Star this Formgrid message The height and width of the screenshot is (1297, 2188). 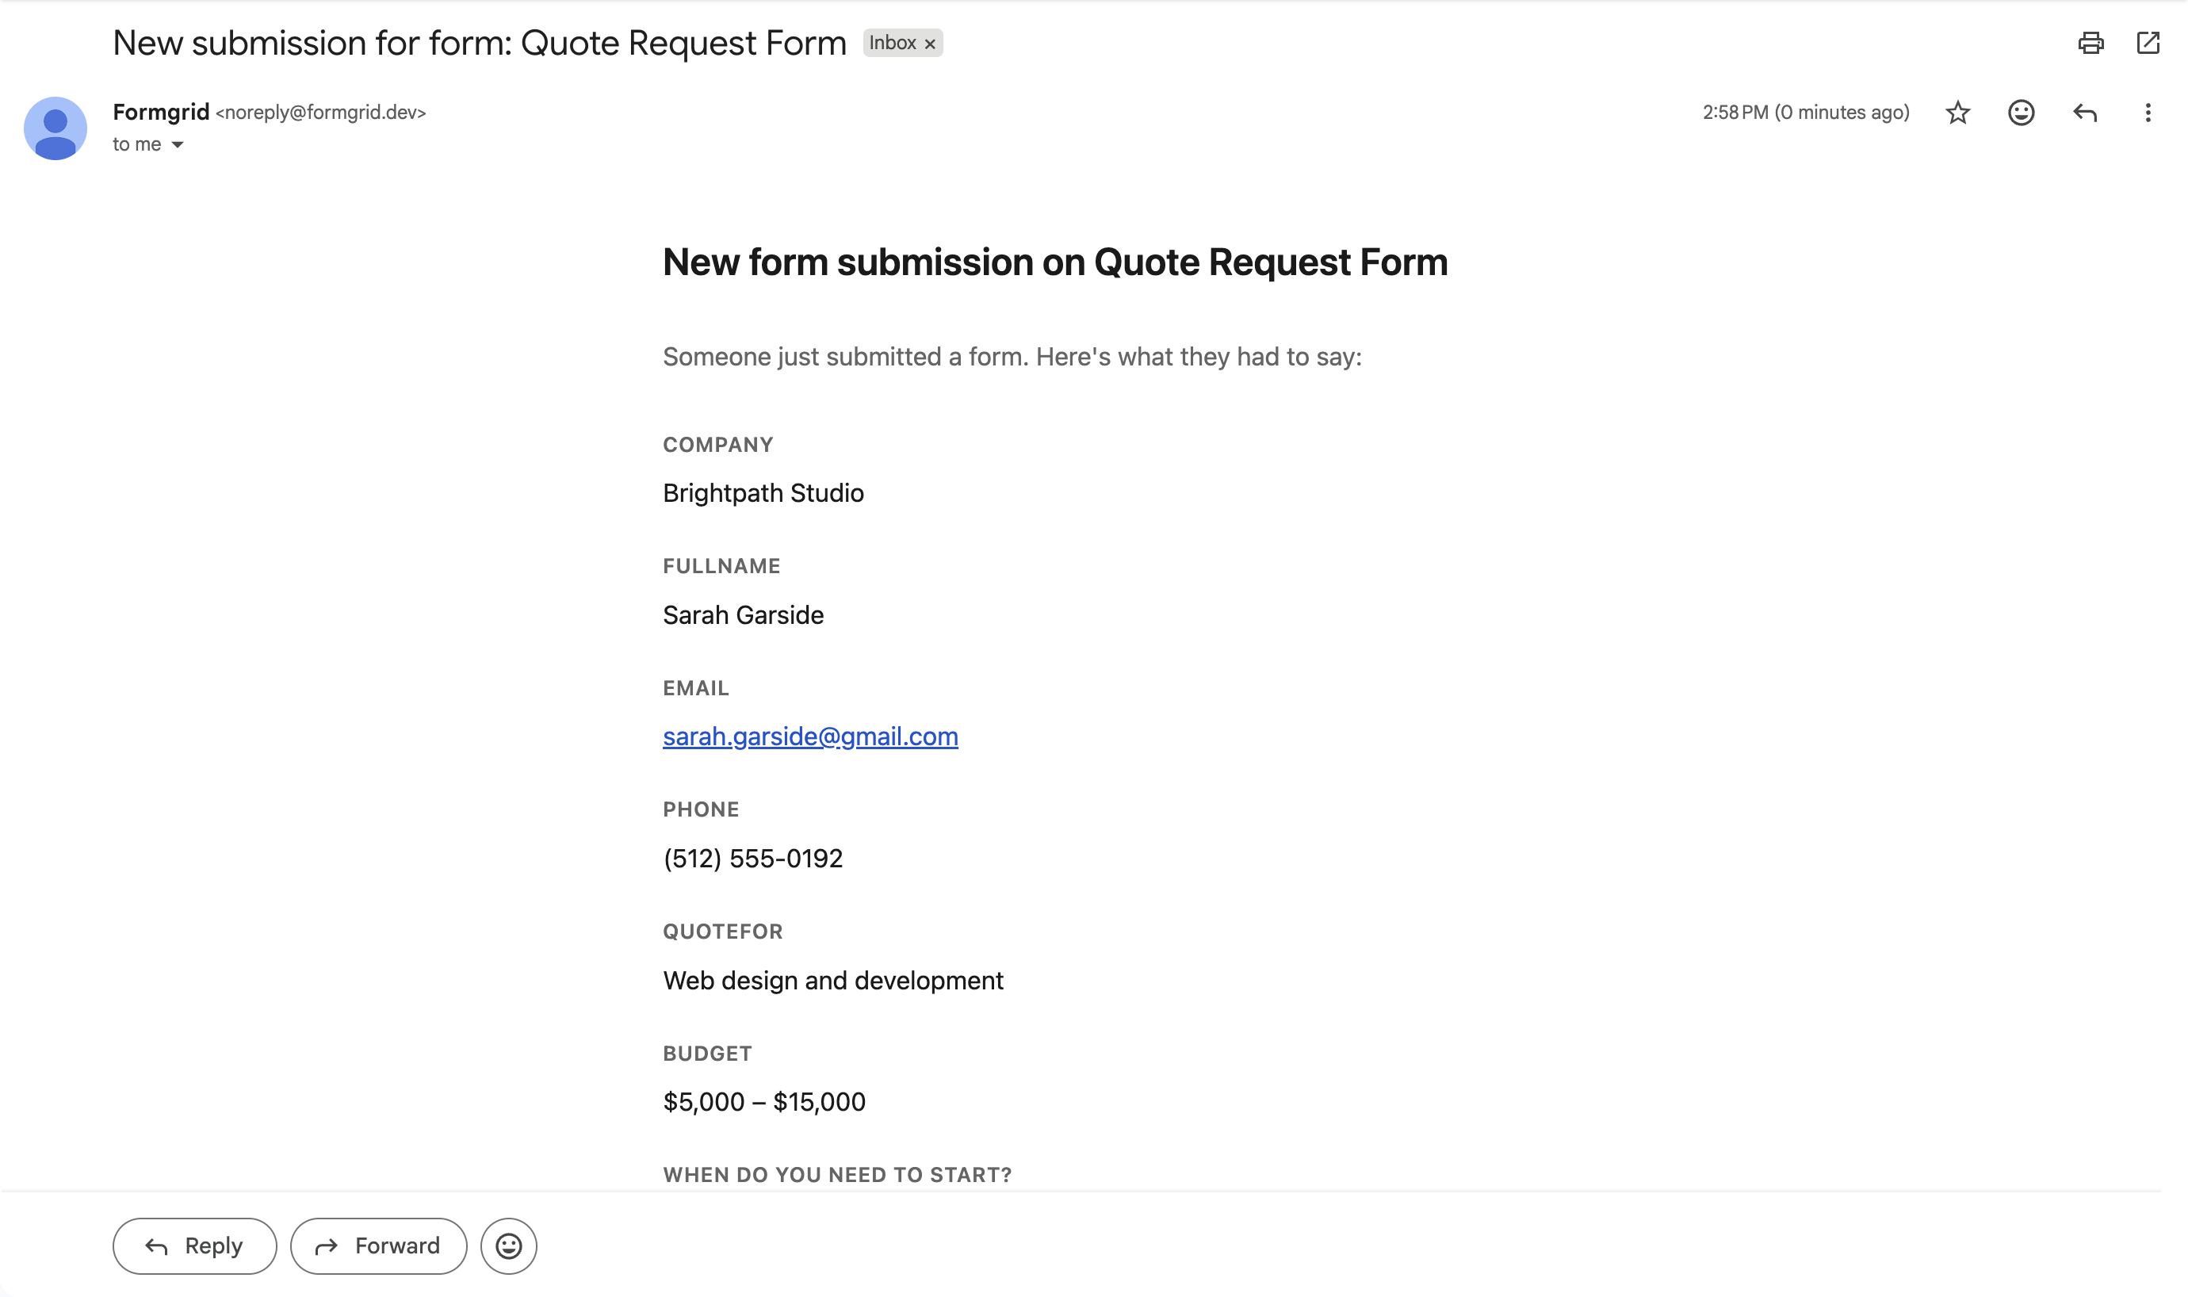(x=1957, y=113)
